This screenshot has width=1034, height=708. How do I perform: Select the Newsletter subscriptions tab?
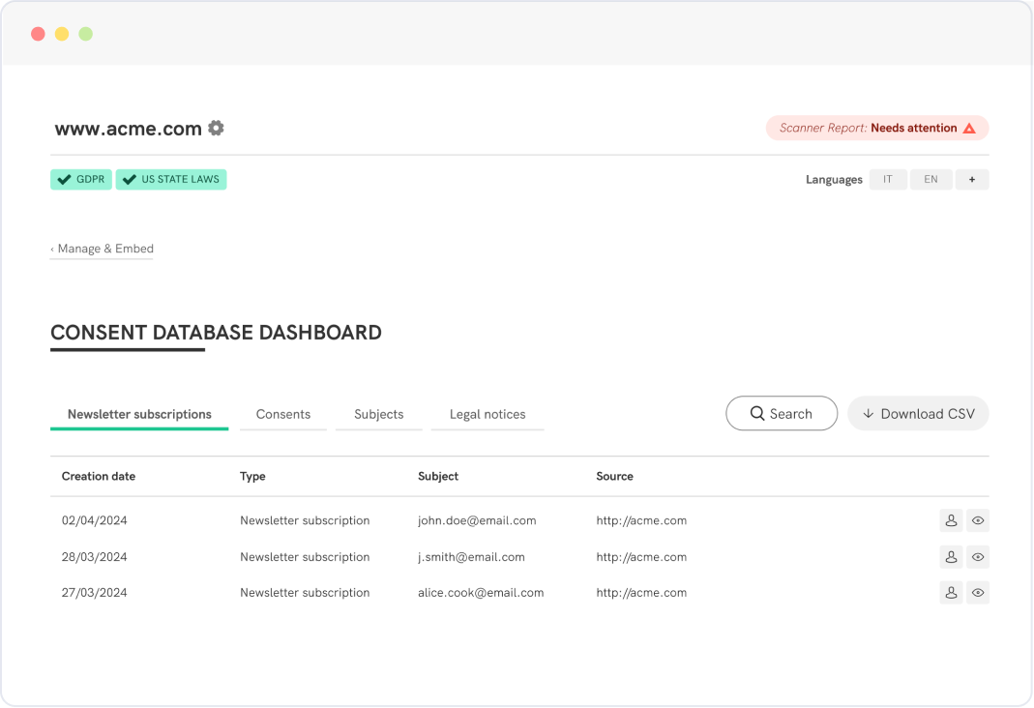(139, 414)
